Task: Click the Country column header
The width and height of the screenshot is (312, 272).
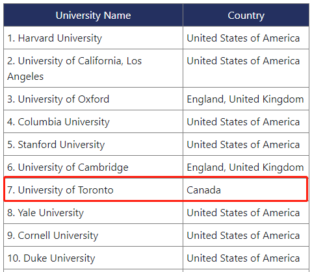Action: click(x=246, y=15)
